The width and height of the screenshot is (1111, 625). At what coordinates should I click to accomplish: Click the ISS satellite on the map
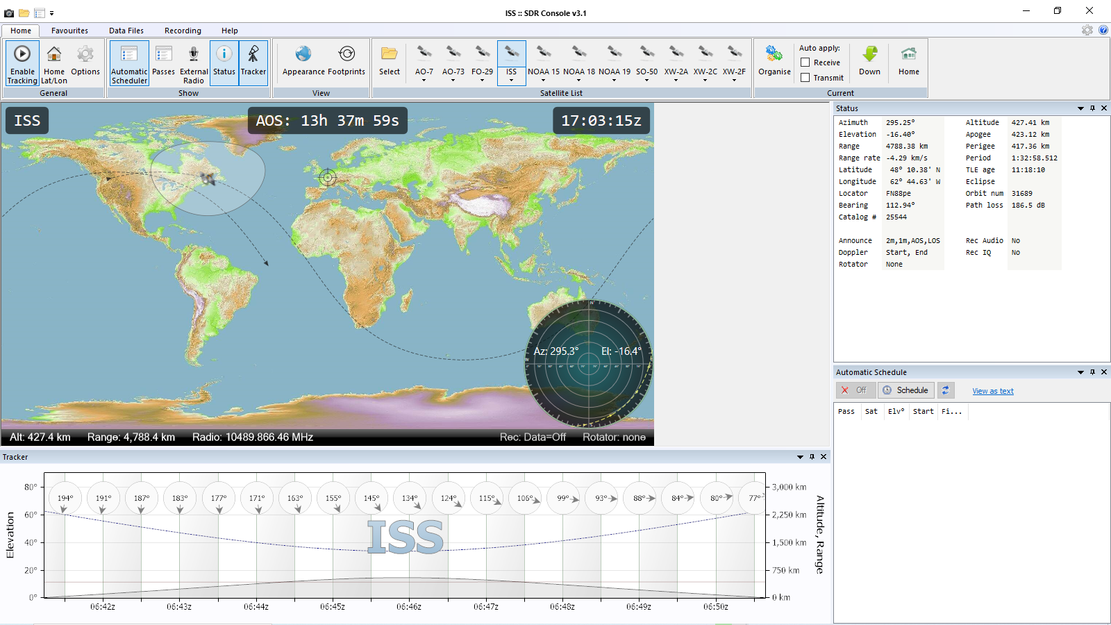point(208,179)
